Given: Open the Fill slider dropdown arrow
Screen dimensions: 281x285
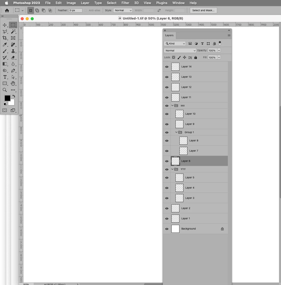Looking at the screenshot, I should pos(219,57).
